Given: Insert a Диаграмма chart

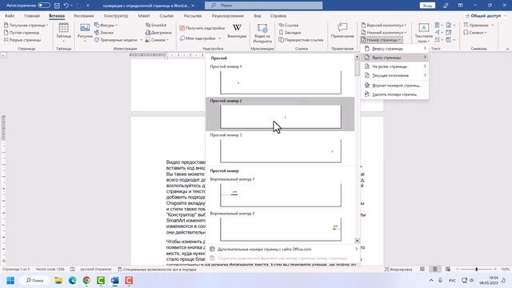Looking at the screenshot, I should [158, 33].
